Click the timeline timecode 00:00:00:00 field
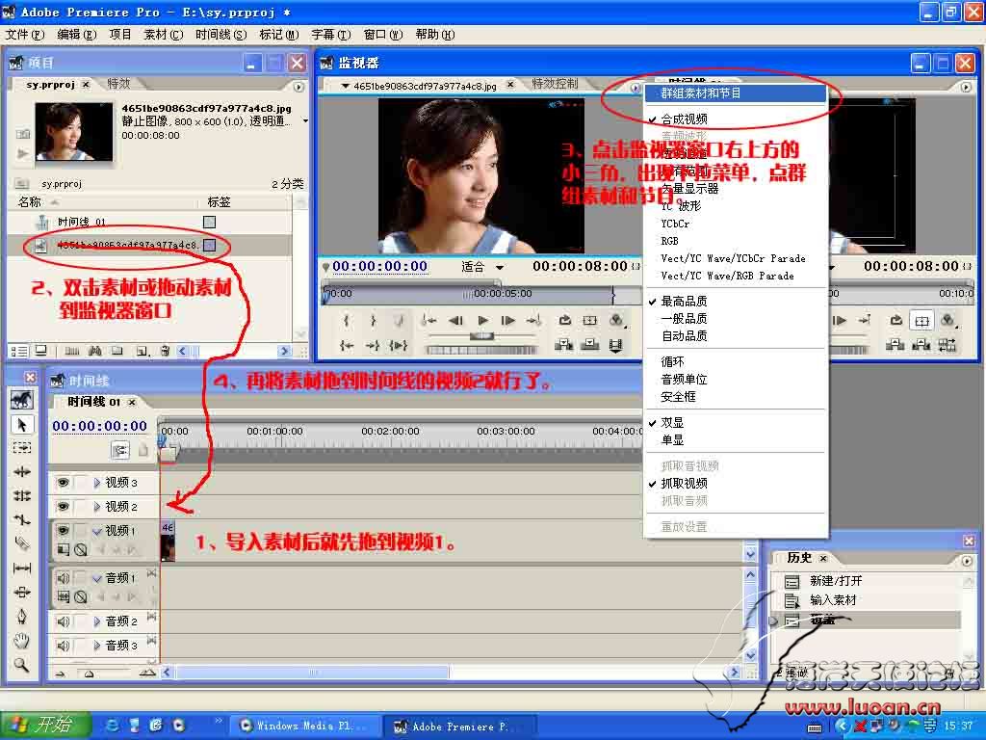This screenshot has height=740, width=986. 99,426
